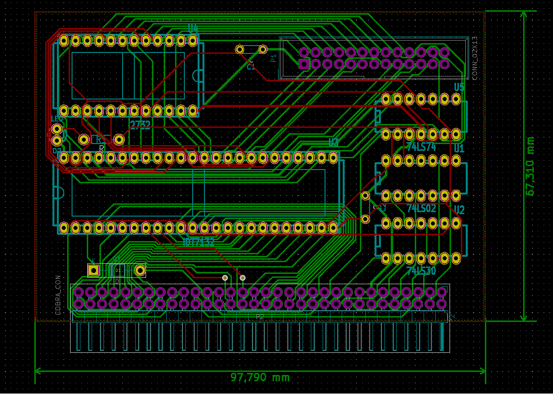Click the IDT7132 value text

199,242
